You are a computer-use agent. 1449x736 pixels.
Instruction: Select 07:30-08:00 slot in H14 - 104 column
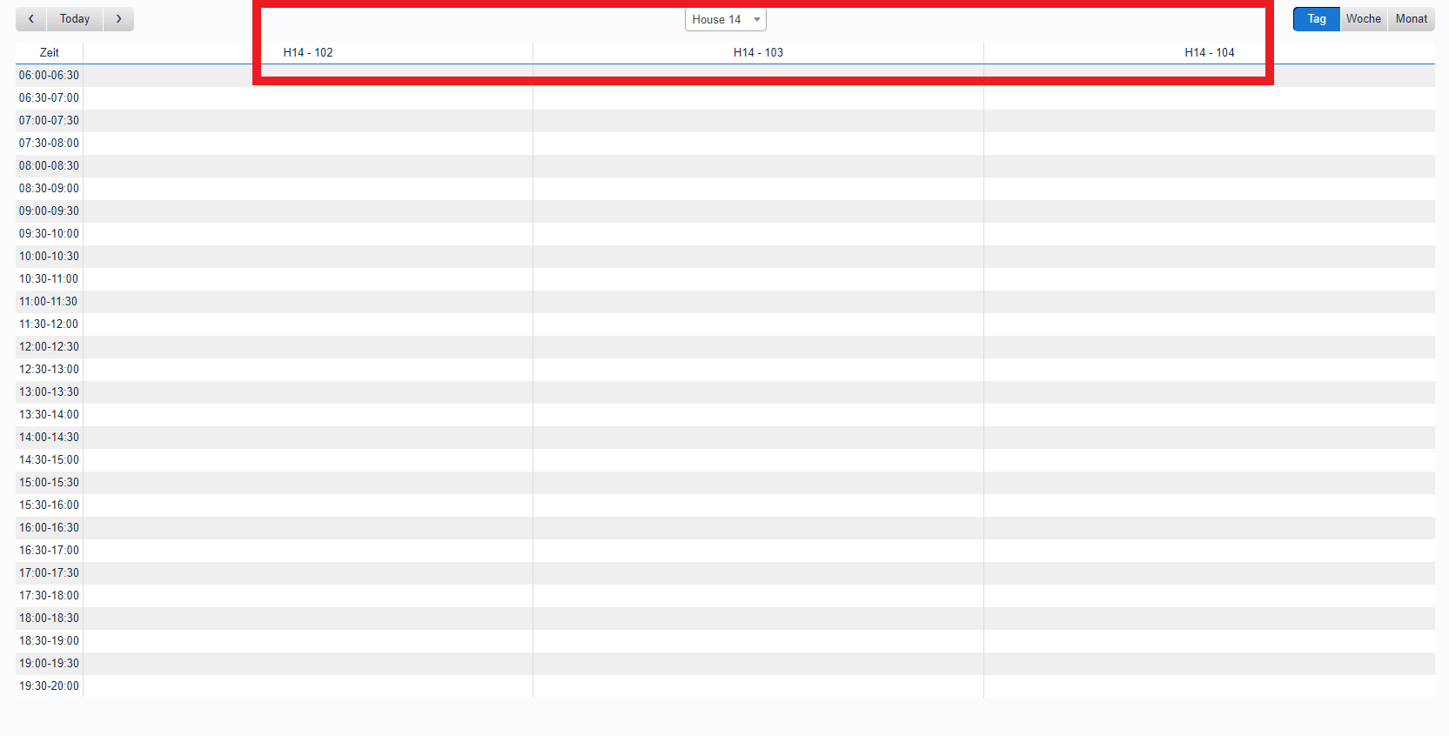pos(1209,144)
